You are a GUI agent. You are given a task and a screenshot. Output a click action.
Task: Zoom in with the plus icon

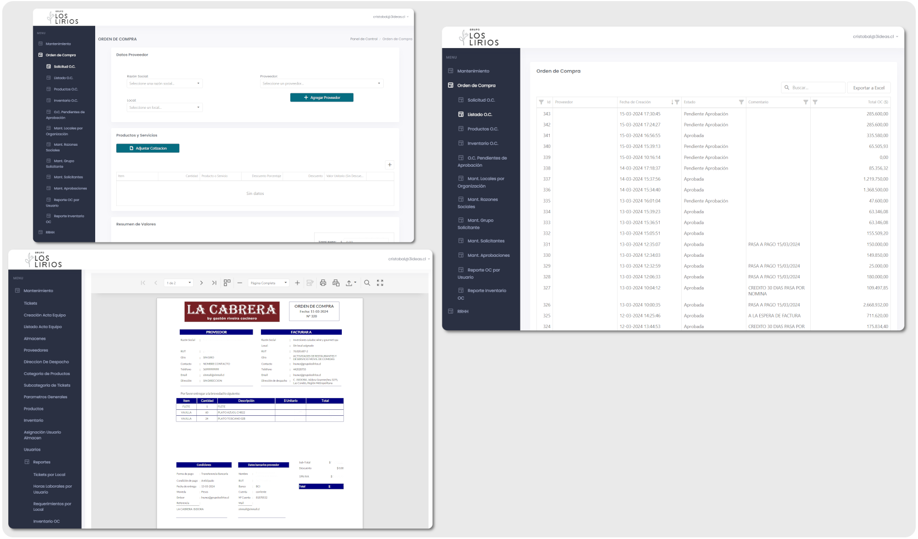tap(297, 283)
